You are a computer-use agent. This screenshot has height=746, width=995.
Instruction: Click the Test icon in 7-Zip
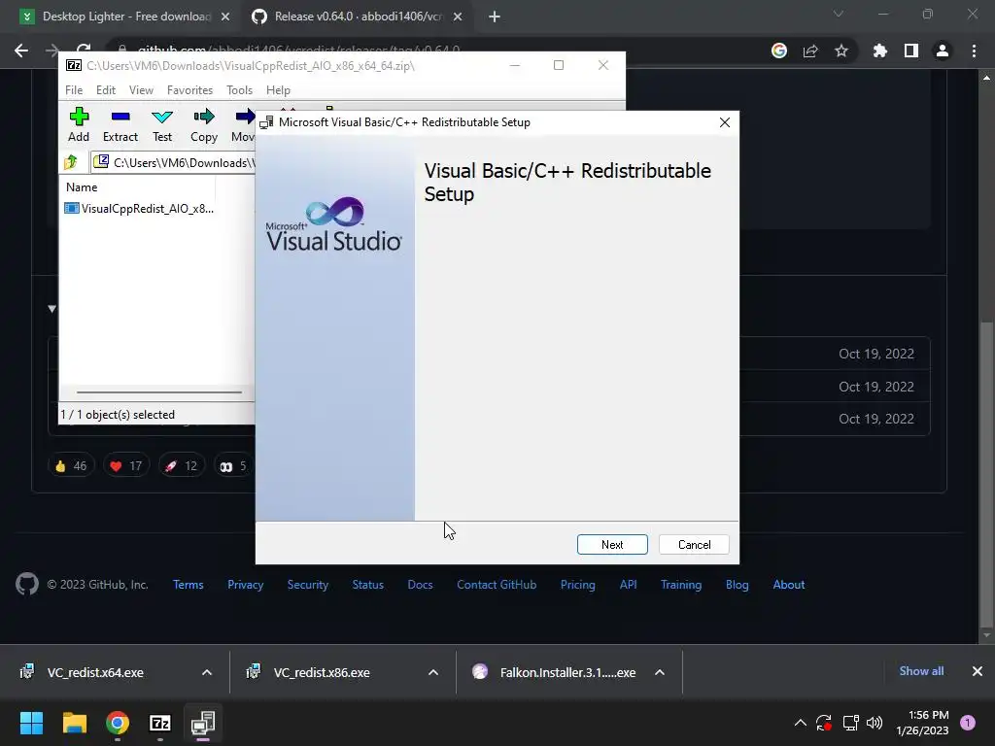[162, 124]
